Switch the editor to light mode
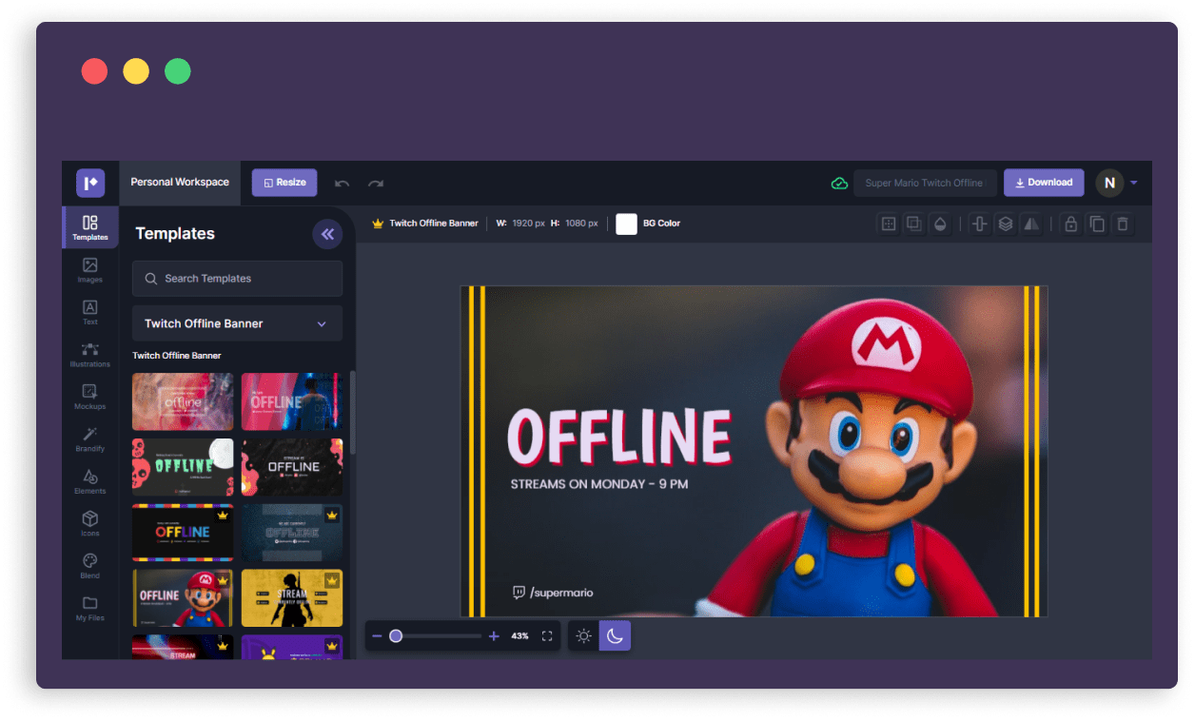The width and height of the screenshot is (1195, 721). 583,635
